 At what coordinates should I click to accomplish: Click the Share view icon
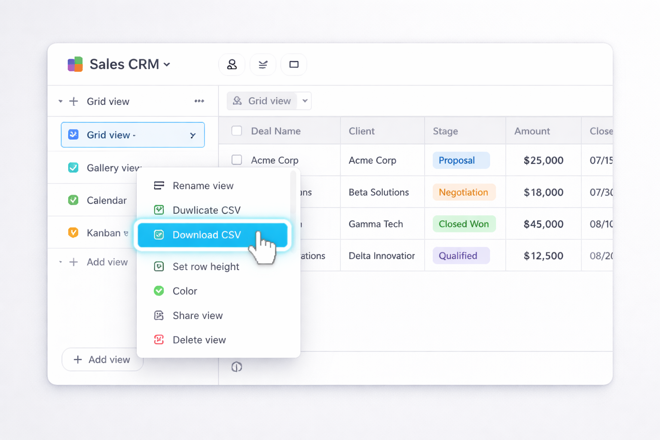(159, 315)
